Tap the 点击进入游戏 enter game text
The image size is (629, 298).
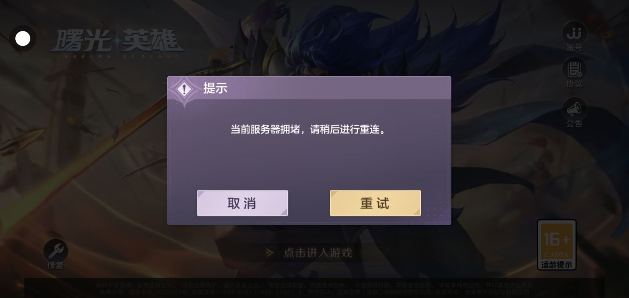(x=318, y=252)
